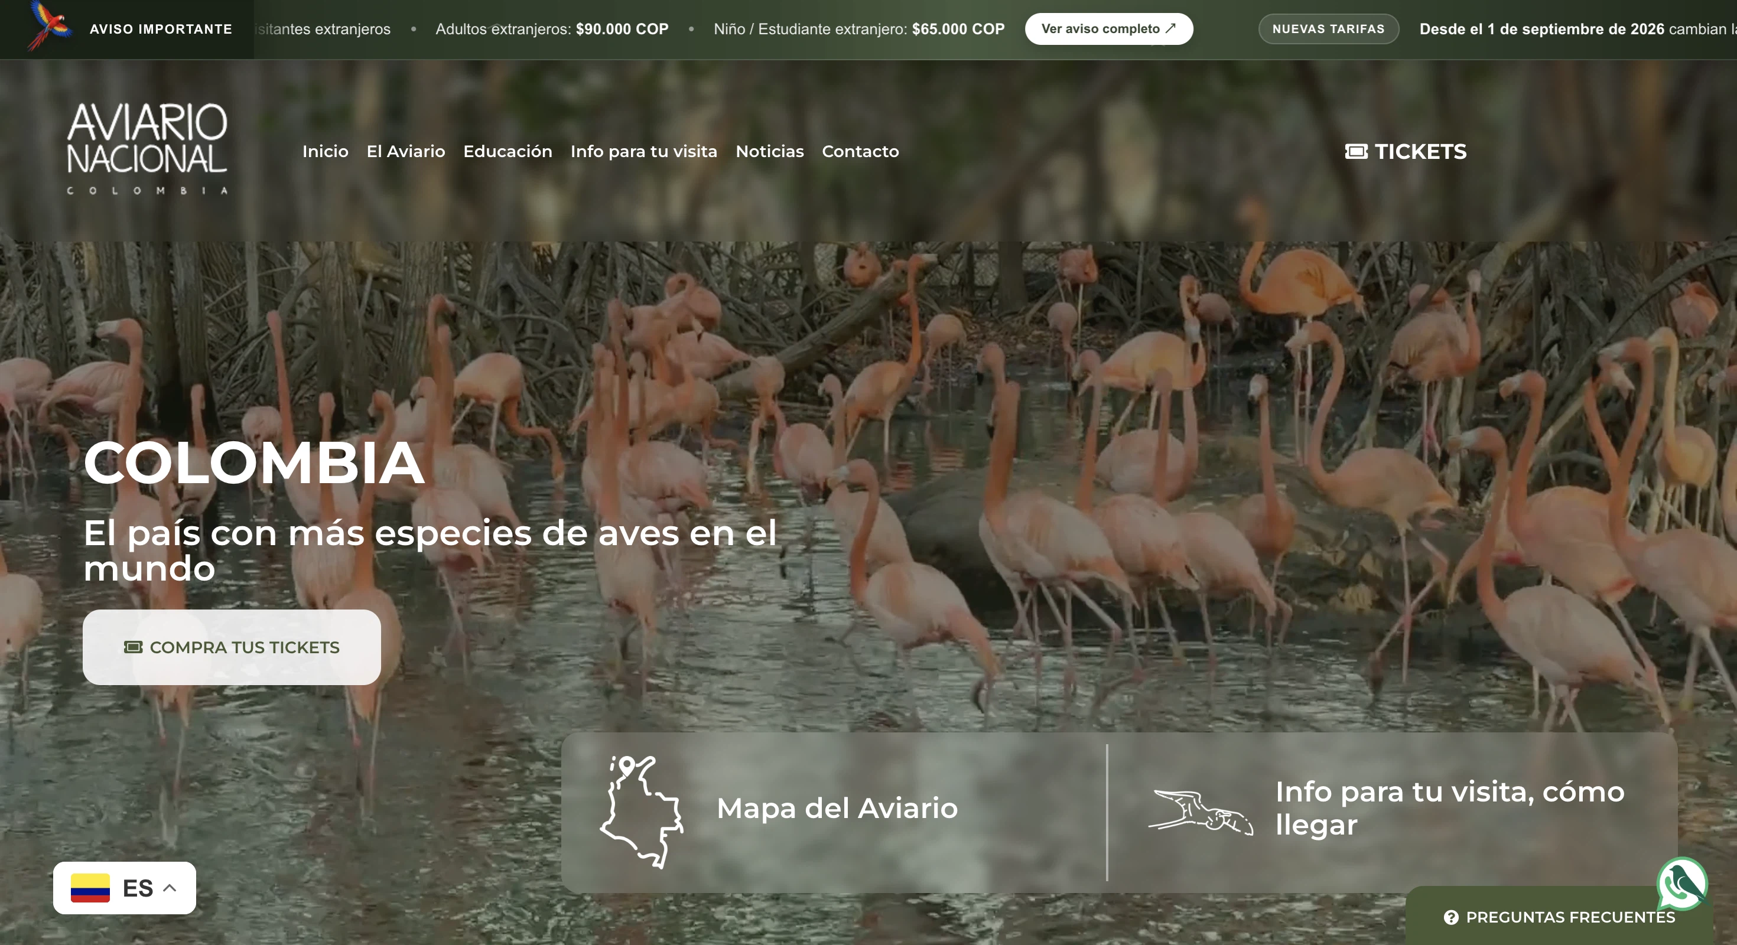Go to the Noticias page
The width and height of the screenshot is (1737, 945).
point(770,152)
